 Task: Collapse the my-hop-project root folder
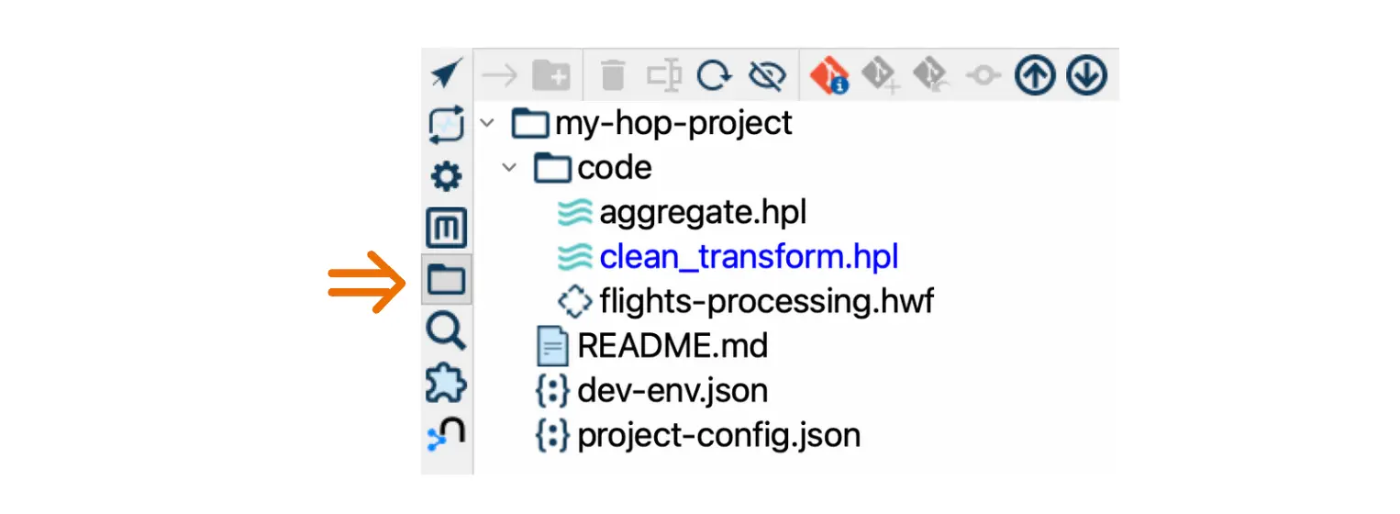coord(488,123)
